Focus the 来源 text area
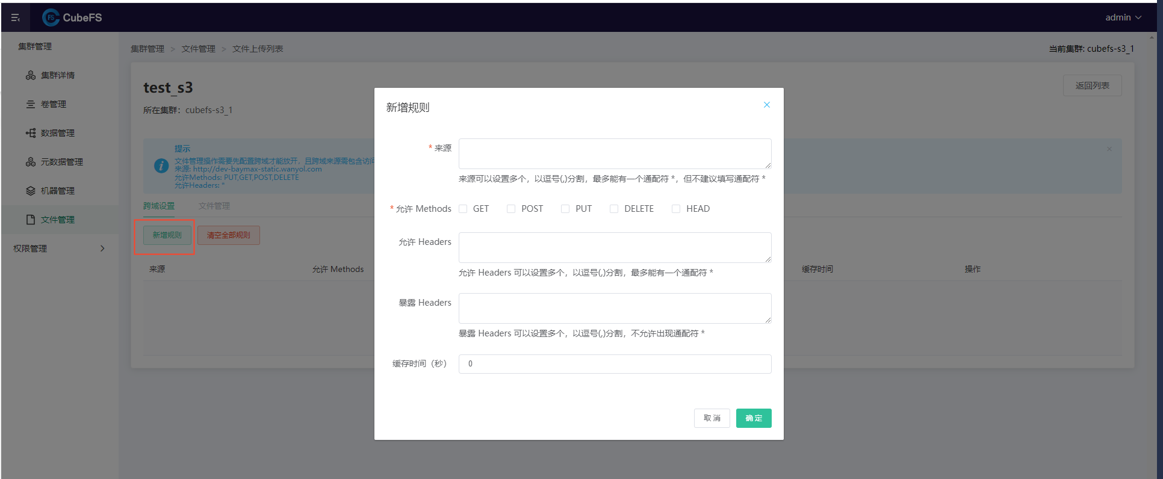The height and width of the screenshot is (479, 1163). 615,153
